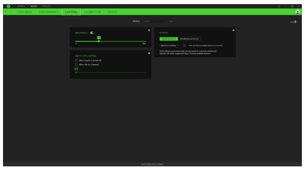Open the Profile dropdown
The image size is (306, 169).
tap(155, 21)
